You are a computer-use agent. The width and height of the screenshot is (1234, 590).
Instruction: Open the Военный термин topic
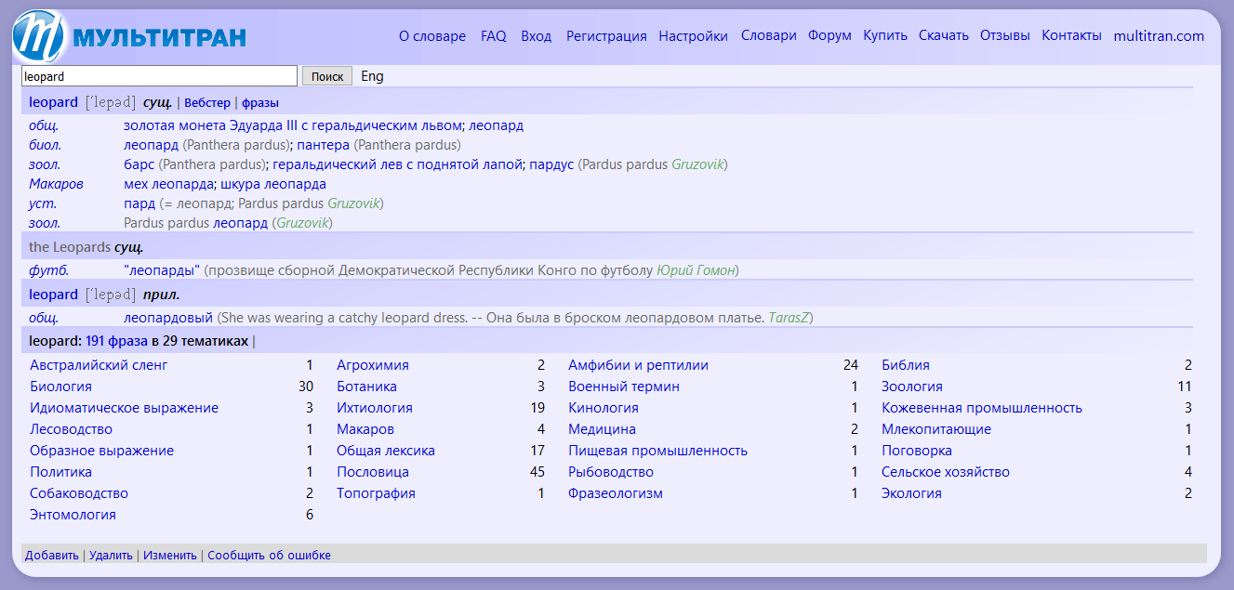coord(624,387)
